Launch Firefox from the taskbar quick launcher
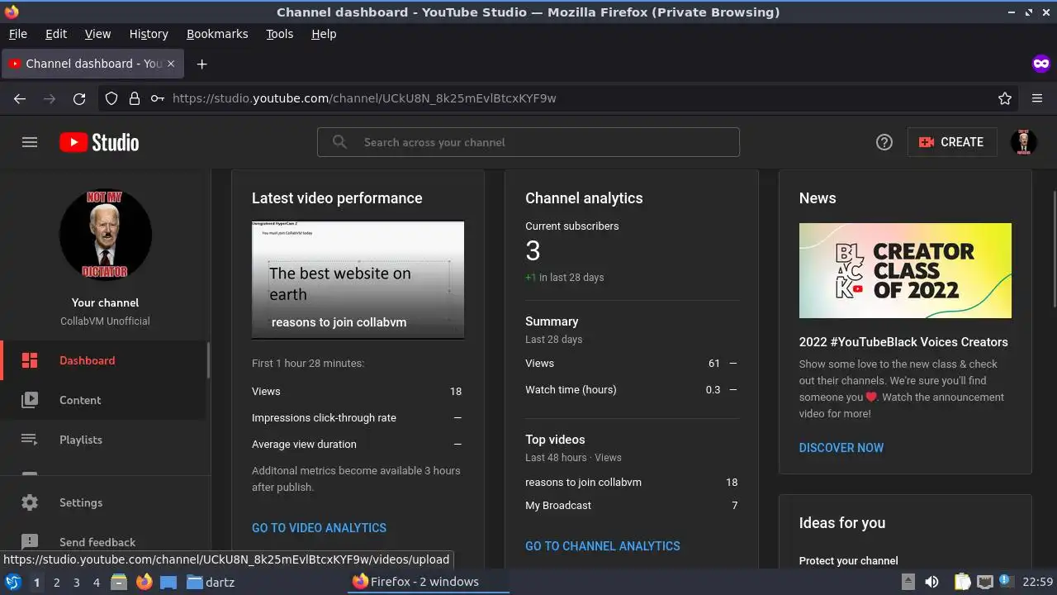Image resolution: width=1057 pixels, height=595 pixels. click(144, 582)
